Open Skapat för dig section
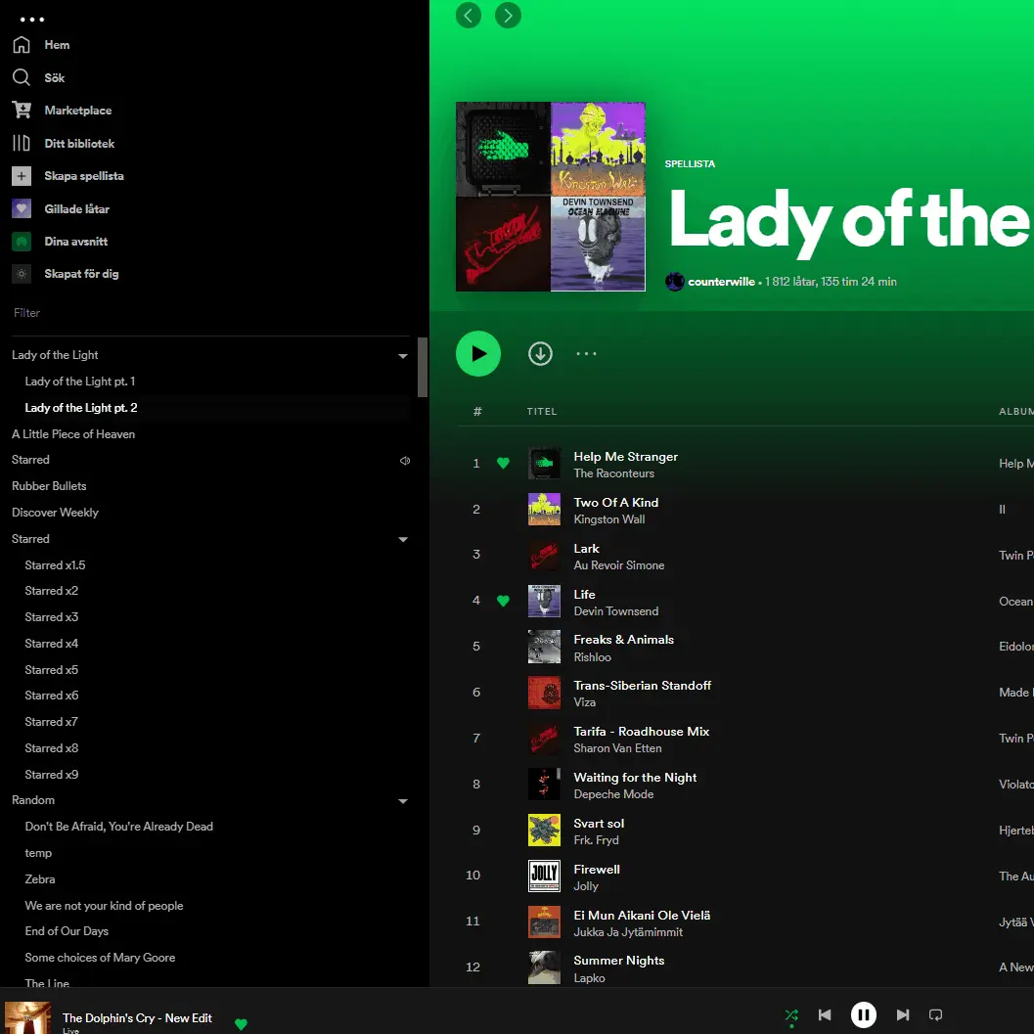This screenshot has width=1034, height=1034. [81, 274]
